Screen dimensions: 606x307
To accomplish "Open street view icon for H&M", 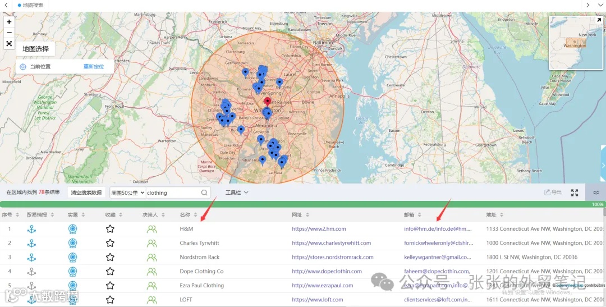I will tap(72, 229).
